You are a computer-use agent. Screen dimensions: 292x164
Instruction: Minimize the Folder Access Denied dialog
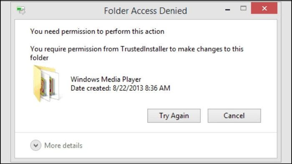(228, 9)
